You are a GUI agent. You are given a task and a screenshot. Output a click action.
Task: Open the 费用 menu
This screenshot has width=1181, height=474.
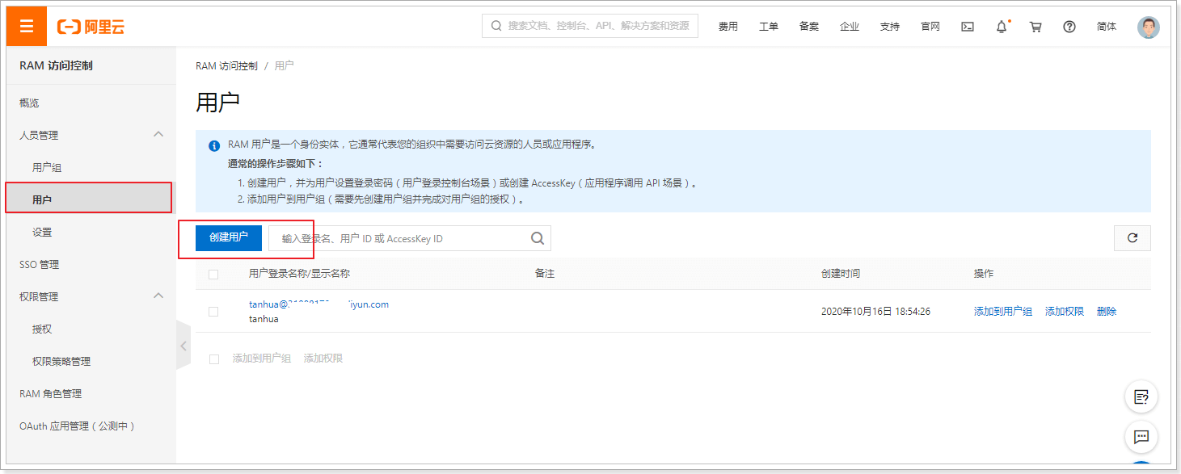pos(728,26)
